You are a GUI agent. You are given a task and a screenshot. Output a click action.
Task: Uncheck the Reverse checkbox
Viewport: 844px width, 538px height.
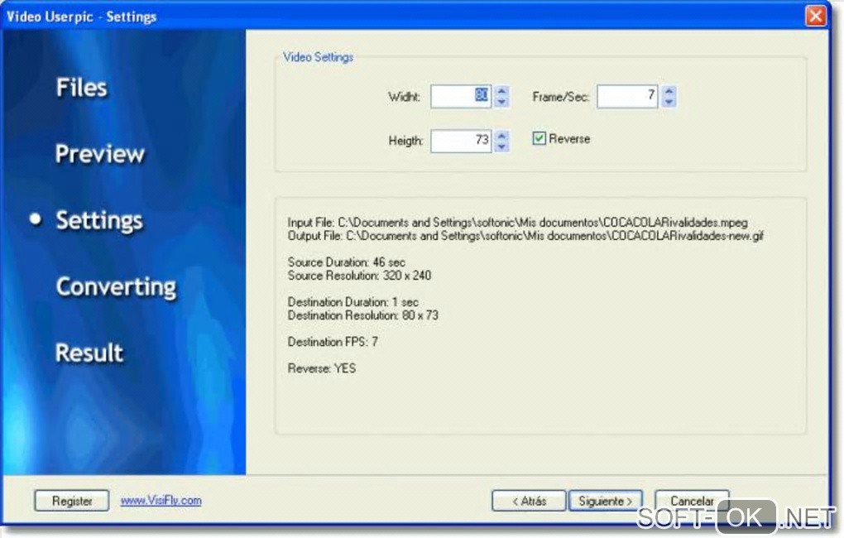539,138
